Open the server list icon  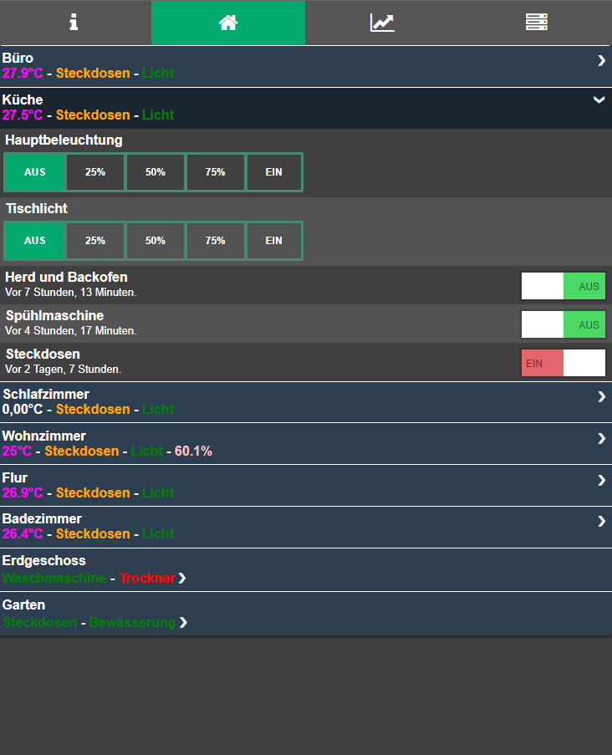pos(536,23)
